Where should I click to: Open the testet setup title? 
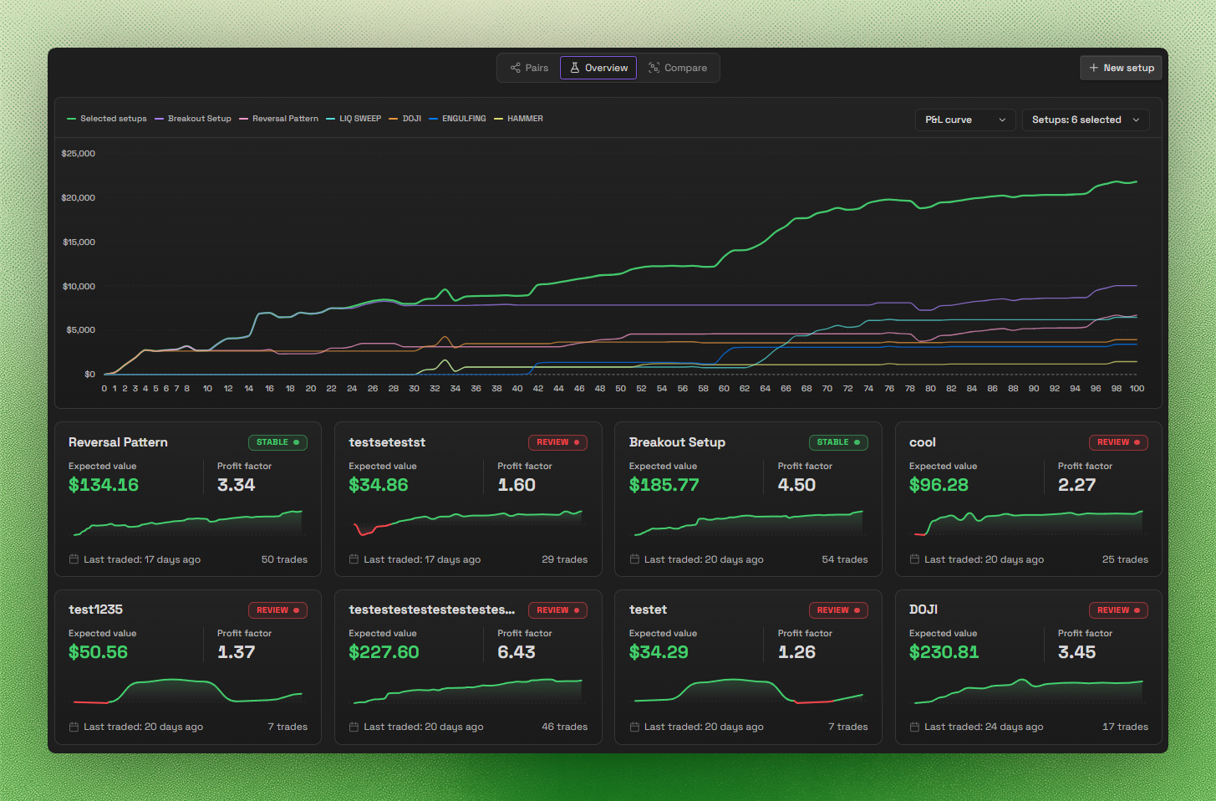648,610
